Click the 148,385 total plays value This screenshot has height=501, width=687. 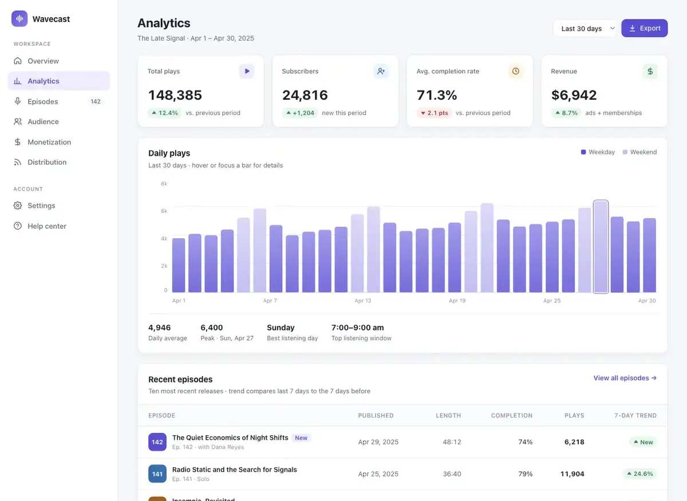click(x=175, y=95)
